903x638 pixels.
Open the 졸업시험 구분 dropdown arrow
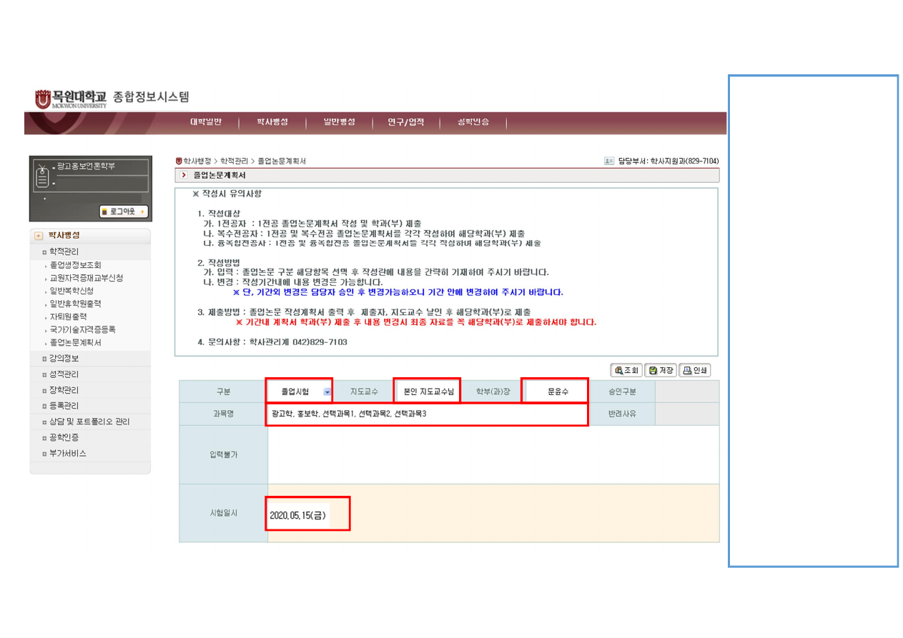pyautogui.click(x=327, y=392)
